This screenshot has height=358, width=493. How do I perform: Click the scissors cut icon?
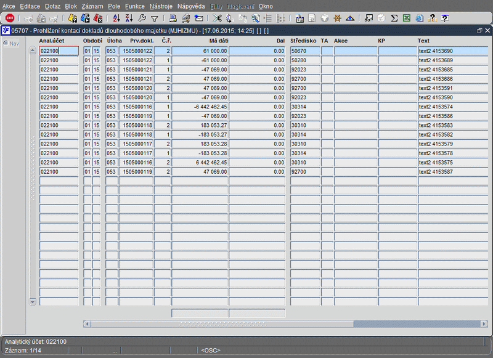click(x=217, y=18)
